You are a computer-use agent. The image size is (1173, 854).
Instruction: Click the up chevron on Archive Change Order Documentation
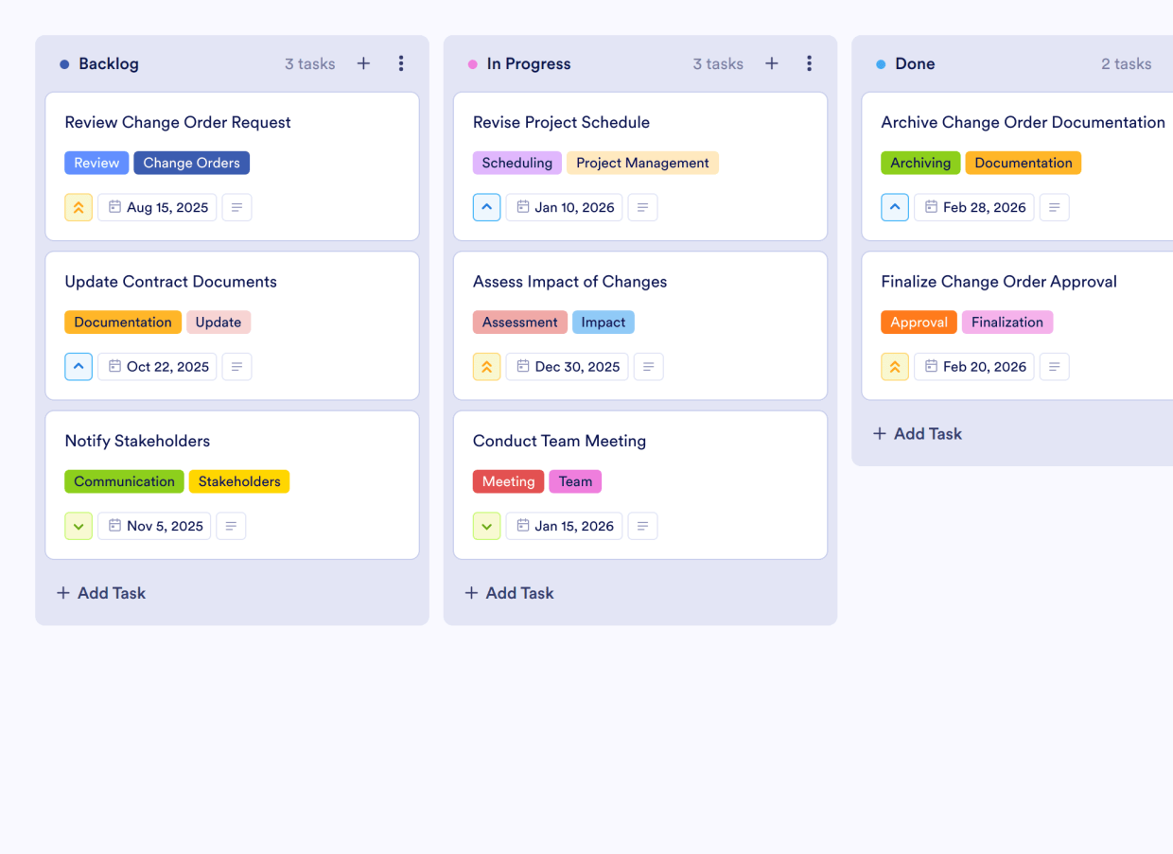point(895,207)
